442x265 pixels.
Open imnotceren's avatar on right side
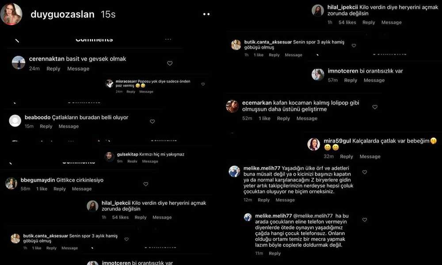click(x=318, y=75)
